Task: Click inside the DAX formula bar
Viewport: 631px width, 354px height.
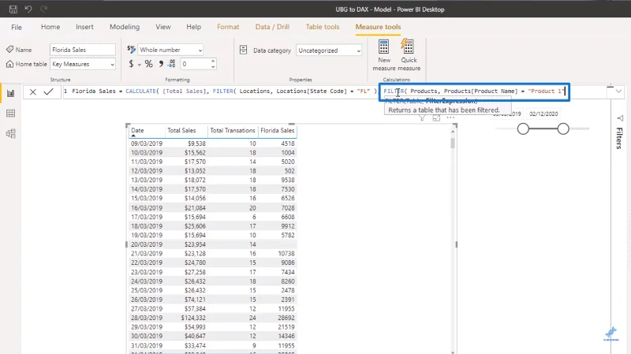Action: (336, 91)
